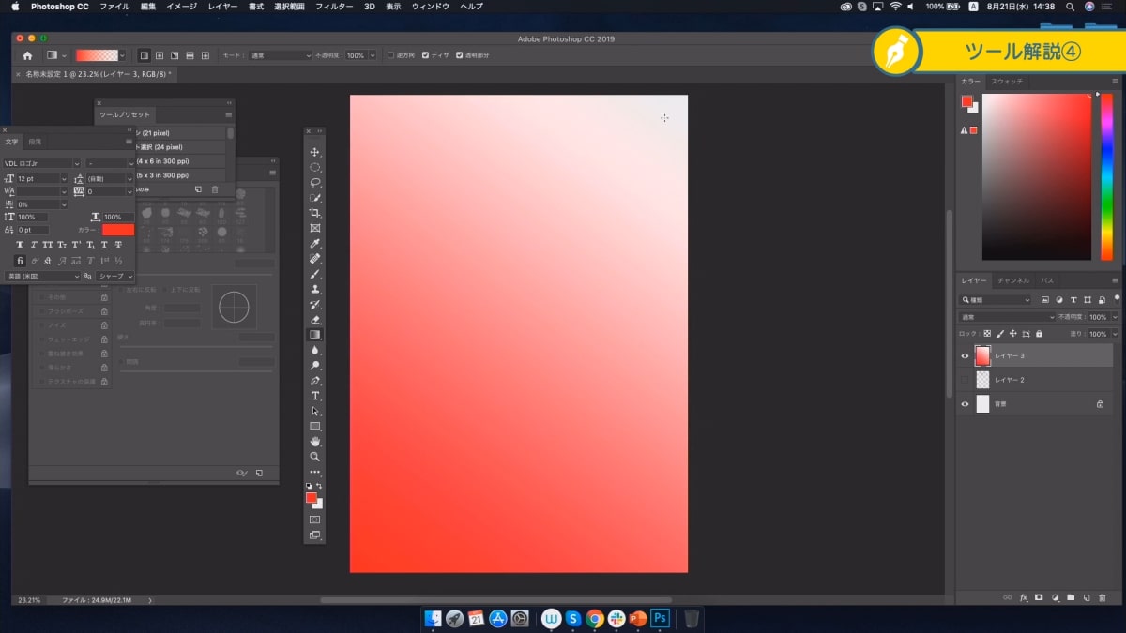Delete layer with Layers panel trash icon
This screenshot has height=633, width=1126.
1102,597
